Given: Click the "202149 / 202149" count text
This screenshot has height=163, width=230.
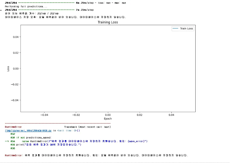Looking at the screenshot, I should point(48,14).
